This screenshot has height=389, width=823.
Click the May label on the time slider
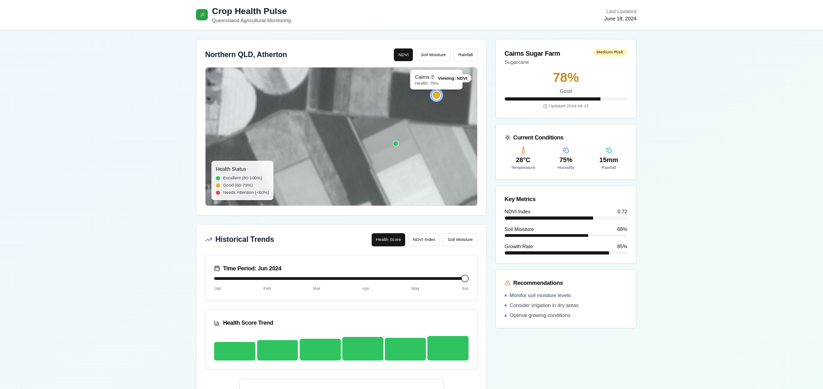[415, 288]
